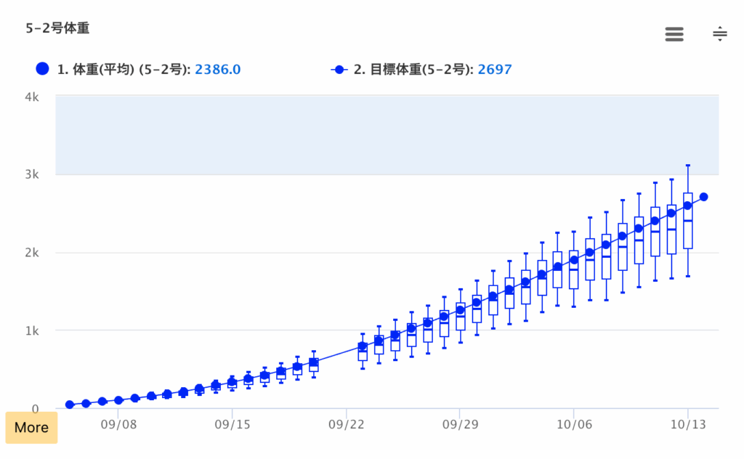Select the last target weight point on the line

[704, 197]
